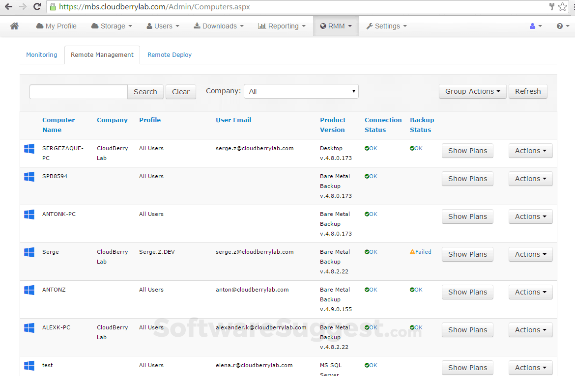Click the Refresh button

click(528, 91)
